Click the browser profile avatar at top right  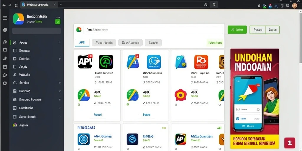pos(295,6)
